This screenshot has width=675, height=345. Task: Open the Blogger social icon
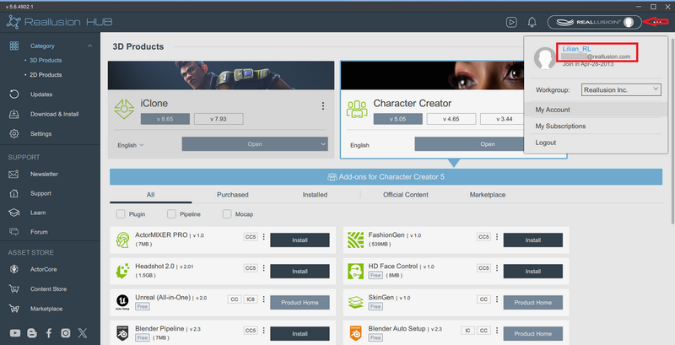tap(32, 332)
